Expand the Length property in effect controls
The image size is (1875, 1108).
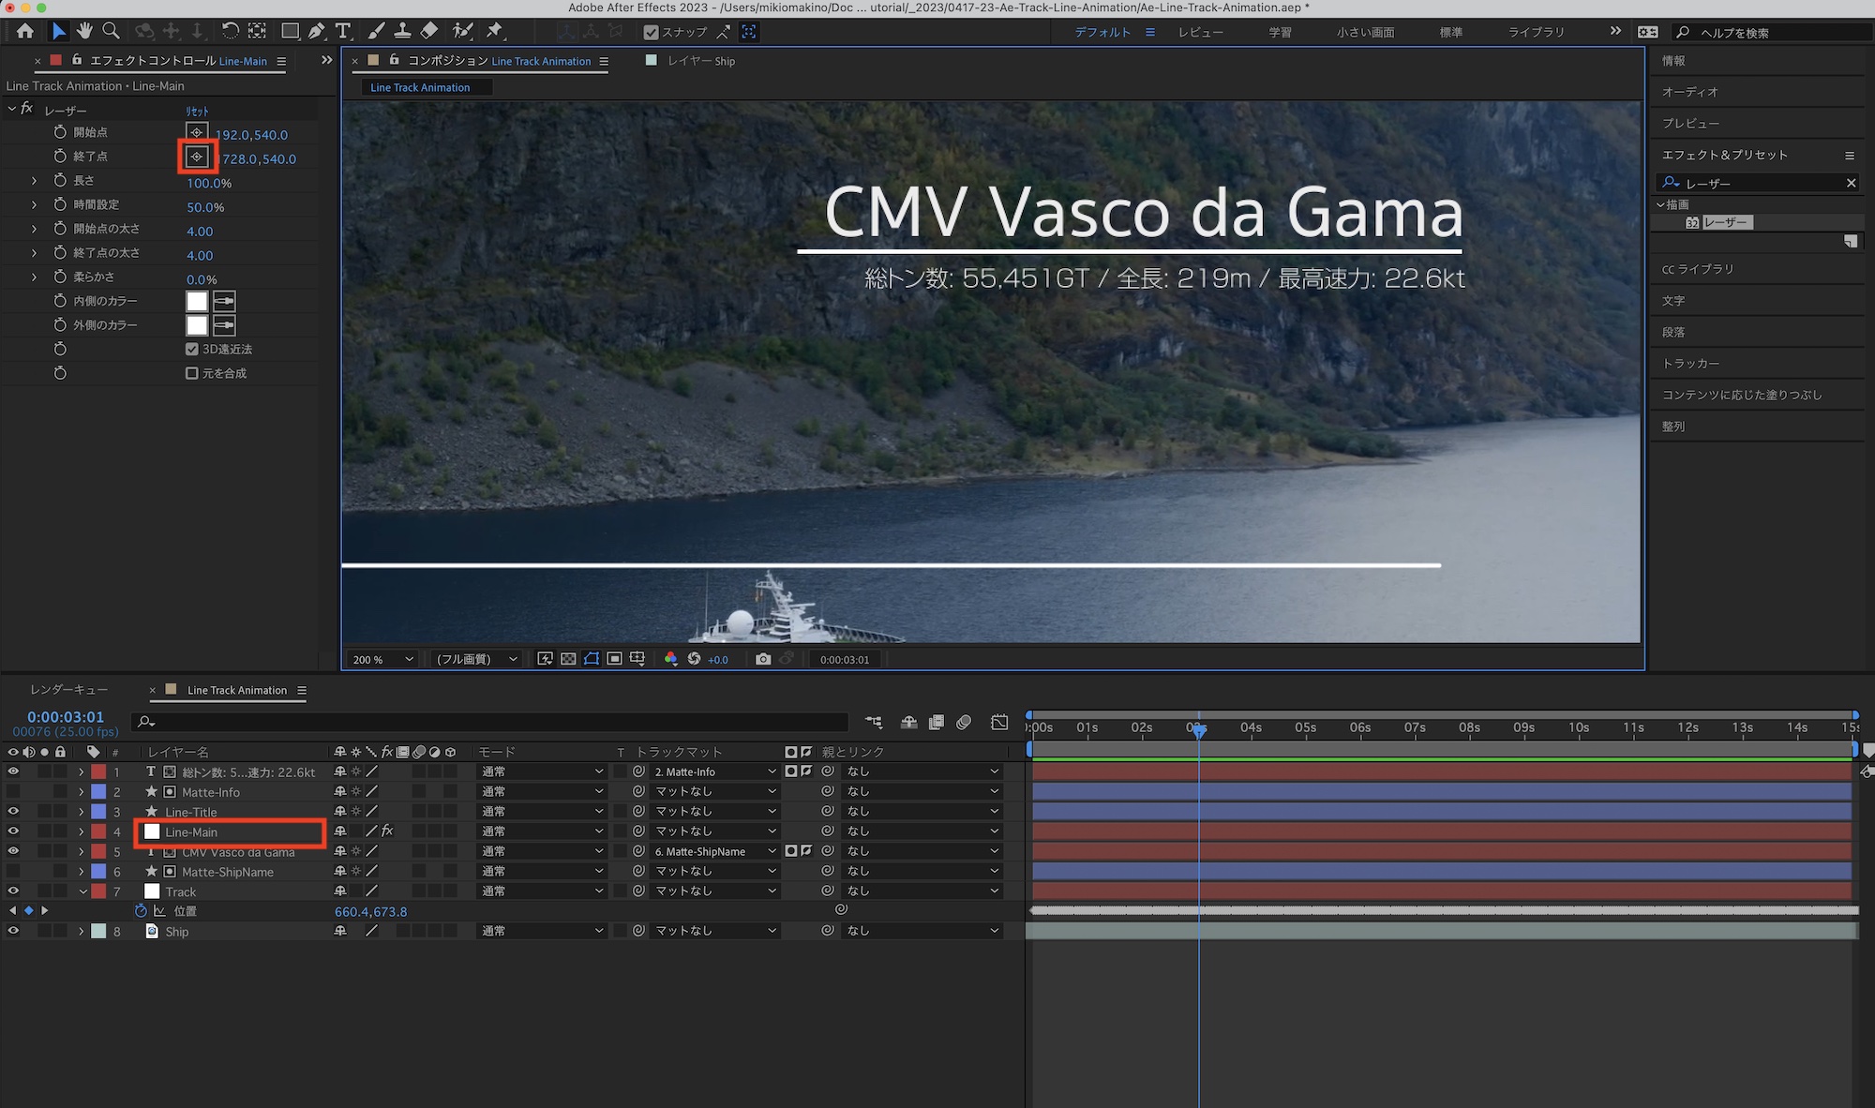click(35, 180)
